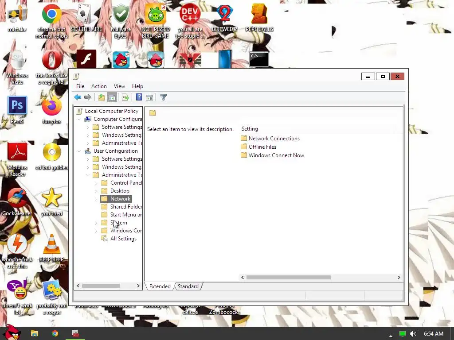This screenshot has width=454, height=340.
Task: Select the Flash Player desktop icon
Action: point(86,59)
